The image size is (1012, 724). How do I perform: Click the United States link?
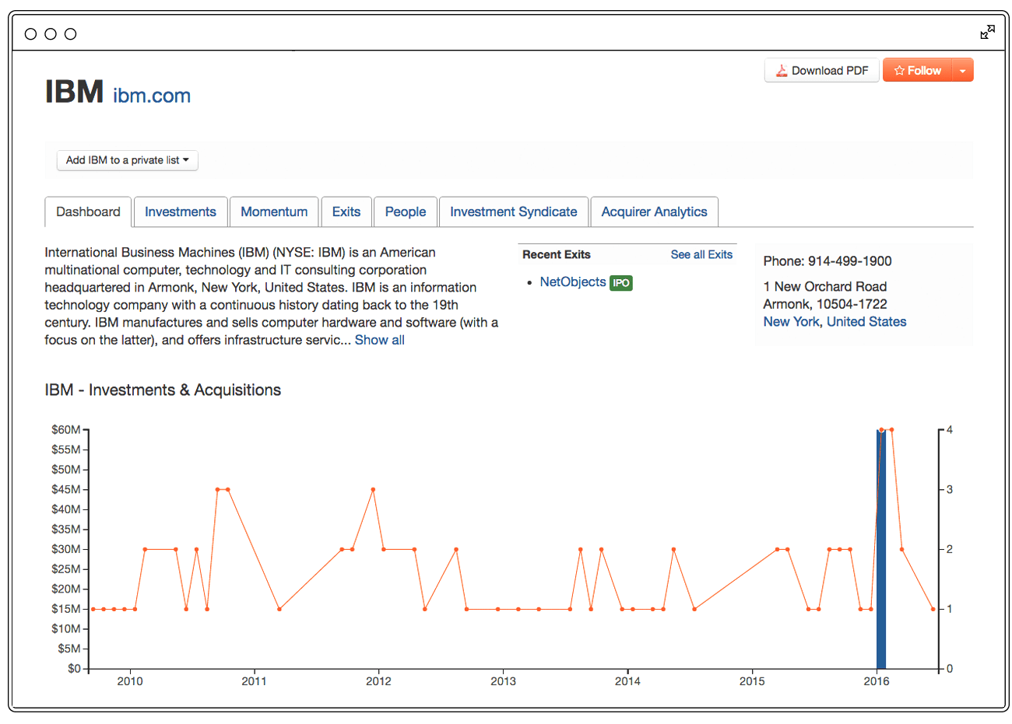pyautogui.click(x=866, y=322)
